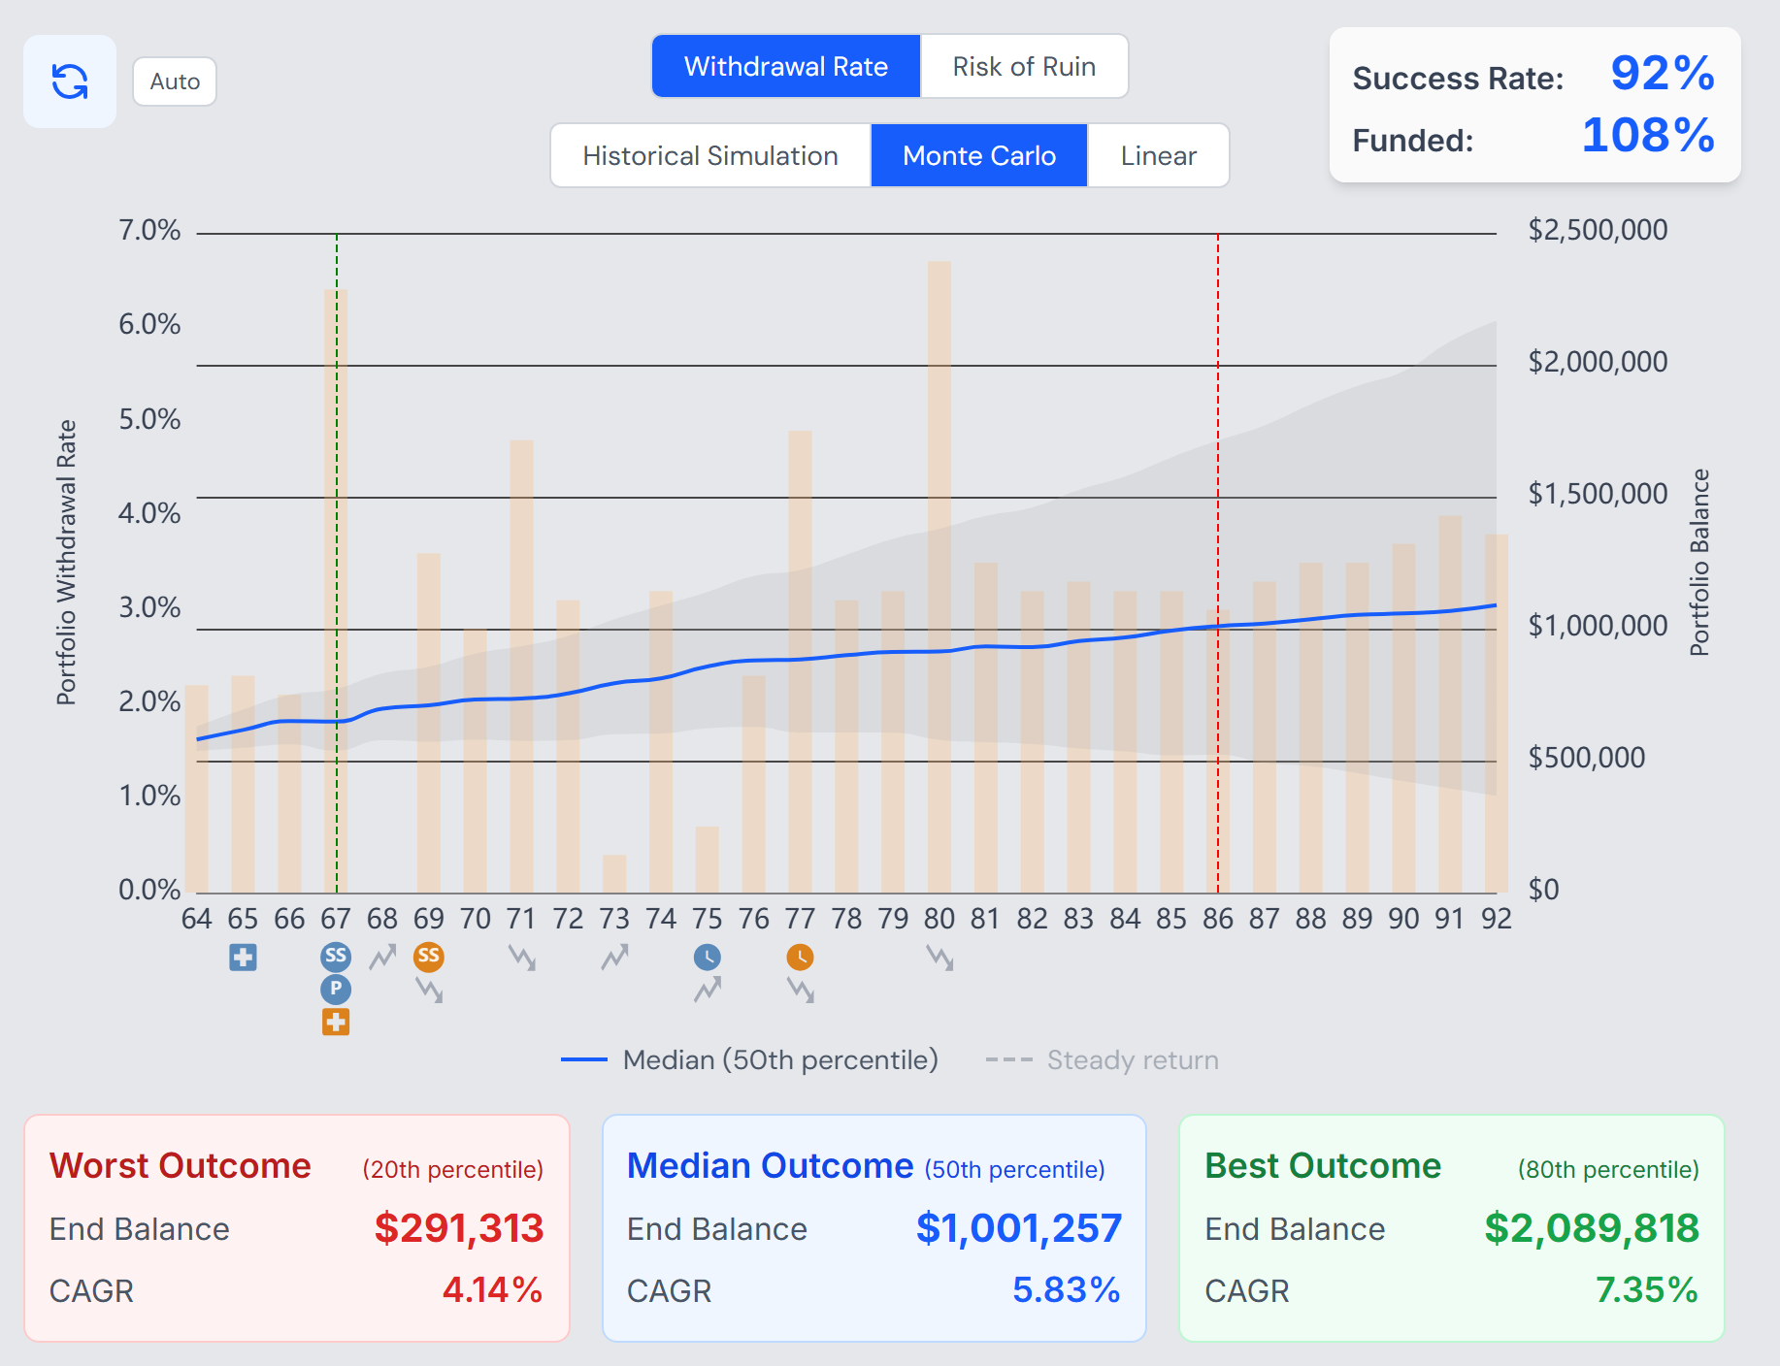Click the orange clock icon under age 77

(x=800, y=958)
